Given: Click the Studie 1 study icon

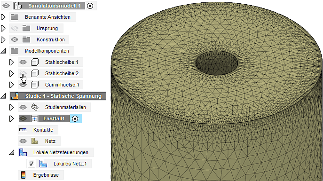Looking at the screenshot, I should 15,96.
